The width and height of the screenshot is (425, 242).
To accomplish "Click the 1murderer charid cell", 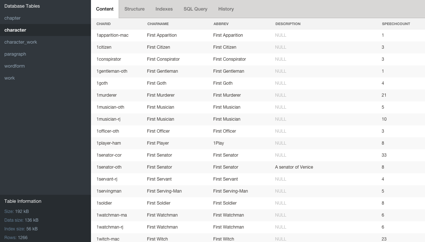I will (x=107, y=95).
